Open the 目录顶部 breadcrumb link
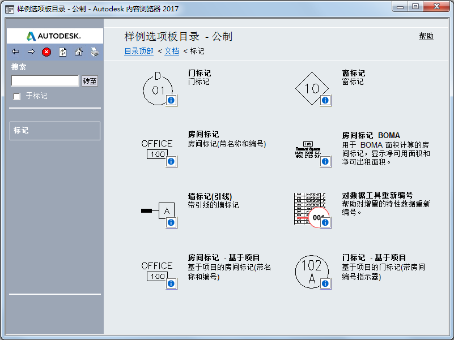The width and height of the screenshot is (454, 340). point(139,51)
